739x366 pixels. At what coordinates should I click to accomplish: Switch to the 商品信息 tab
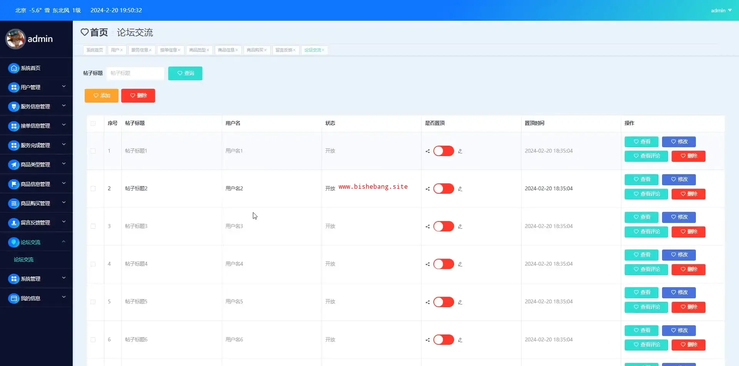click(x=226, y=50)
